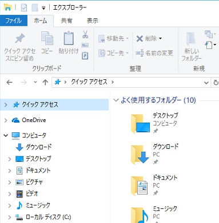Open the Delete (削除) dropdown arrow

pyautogui.click(x=160, y=39)
